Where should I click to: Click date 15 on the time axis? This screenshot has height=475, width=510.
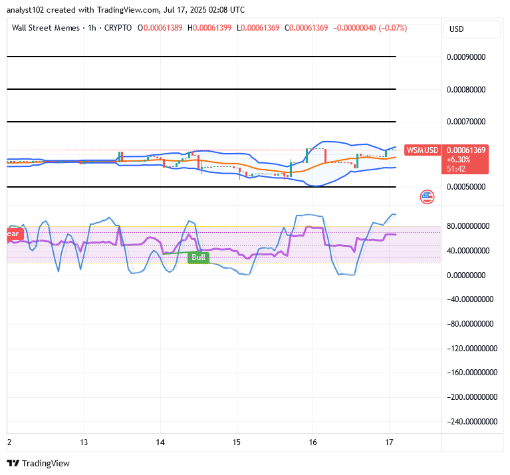[x=237, y=442]
